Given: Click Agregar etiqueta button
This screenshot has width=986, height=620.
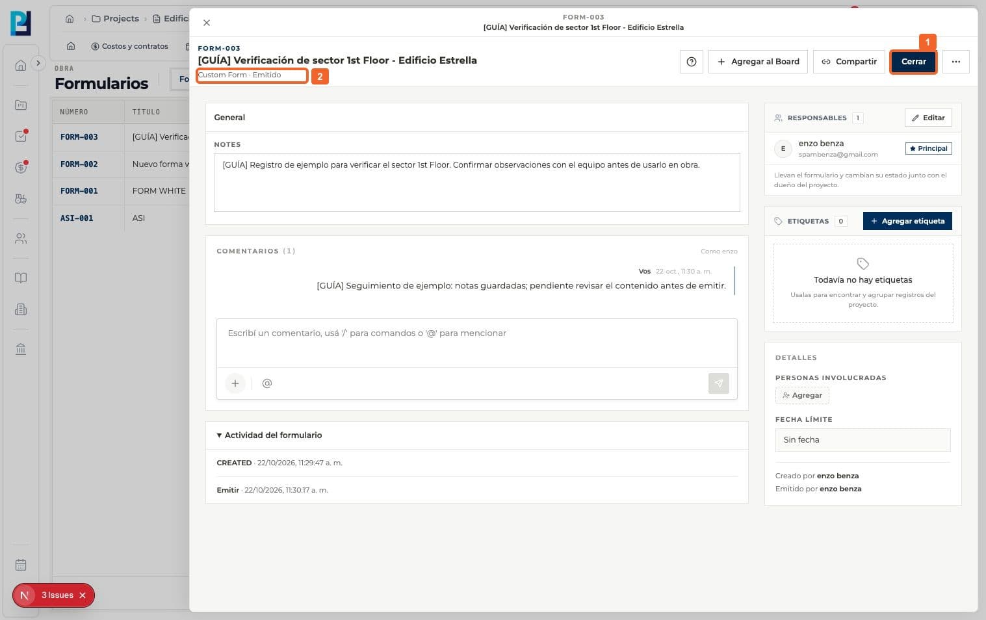Looking at the screenshot, I should tap(907, 221).
